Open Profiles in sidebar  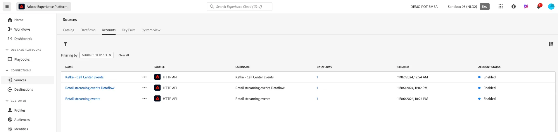[x=20, y=110]
